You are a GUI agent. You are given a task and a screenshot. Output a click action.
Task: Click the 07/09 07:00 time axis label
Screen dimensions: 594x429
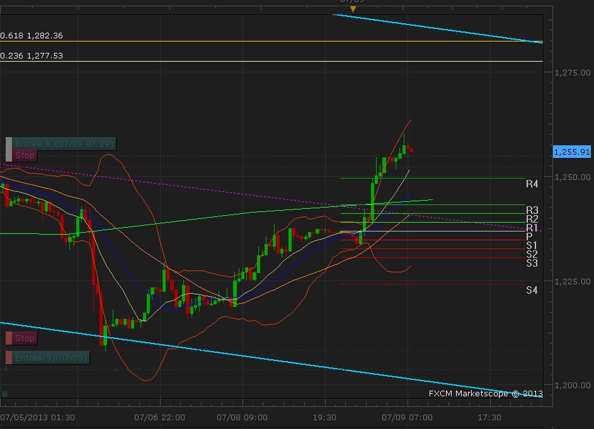coord(407,417)
